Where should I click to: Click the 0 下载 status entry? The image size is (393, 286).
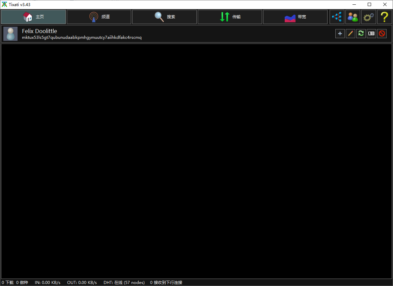click(8, 283)
